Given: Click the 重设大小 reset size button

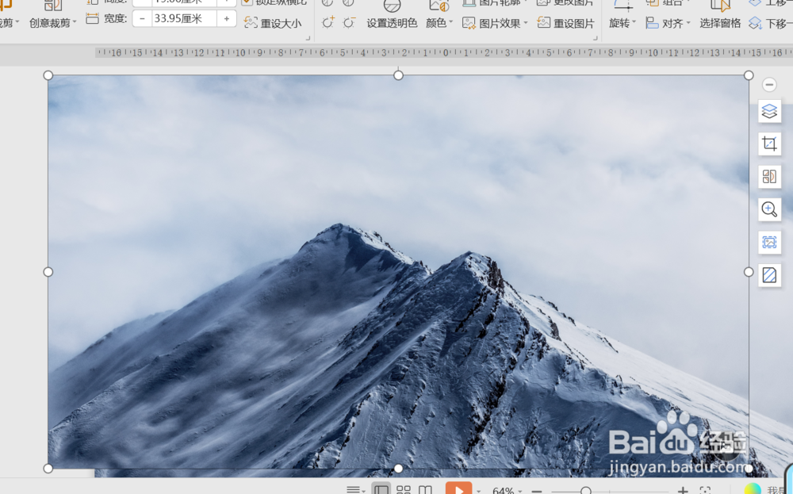Looking at the screenshot, I should click(x=273, y=23).
